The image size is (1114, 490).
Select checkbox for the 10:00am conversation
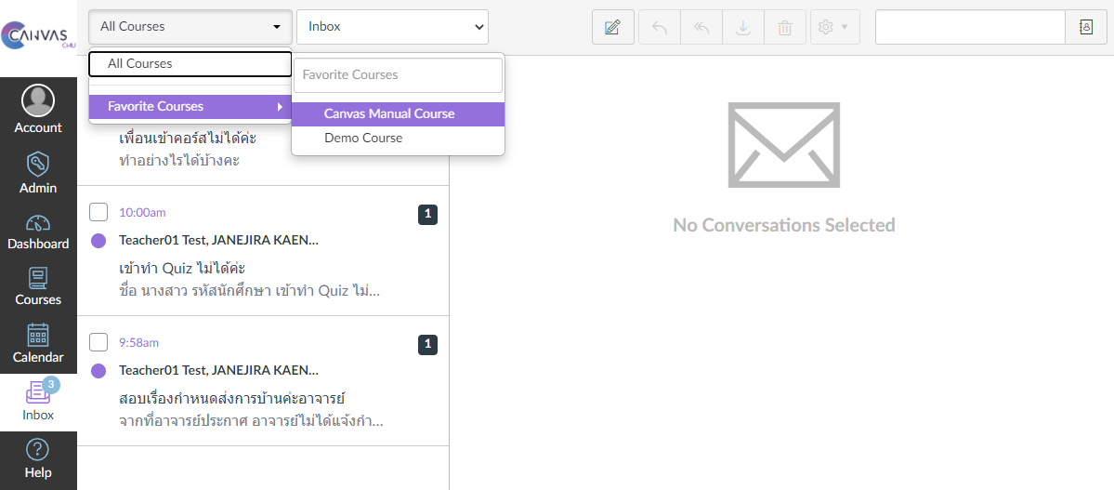click(98, 212)
